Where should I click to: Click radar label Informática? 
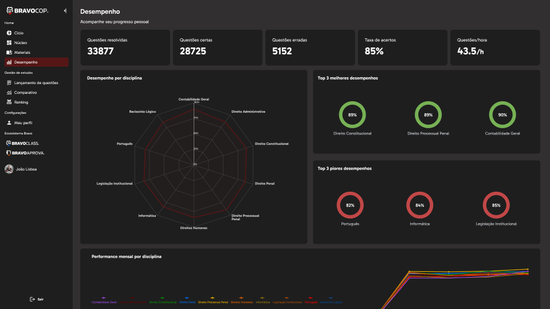(147, 216)
